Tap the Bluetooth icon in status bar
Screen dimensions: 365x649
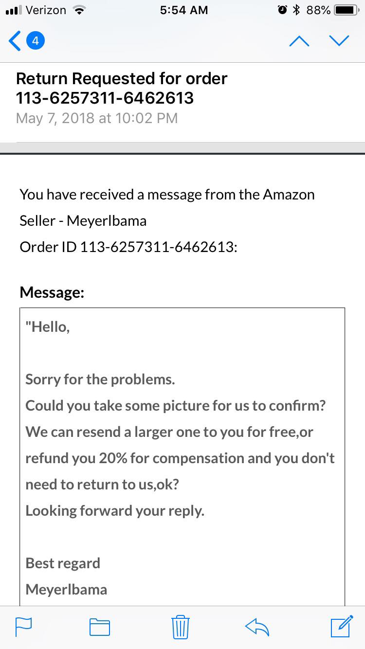click(x=296, y=10)
